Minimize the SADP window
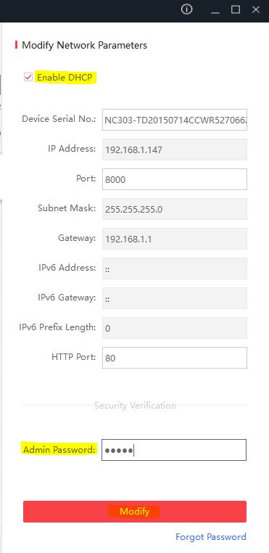 tap(215, 10)
